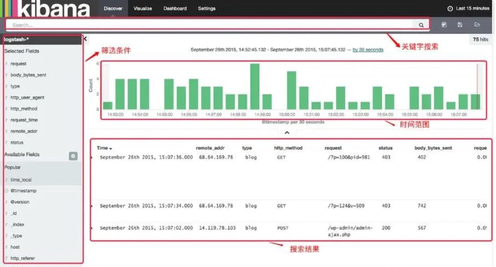Click the New Search icon
The image size is (496, 267).
444,25
